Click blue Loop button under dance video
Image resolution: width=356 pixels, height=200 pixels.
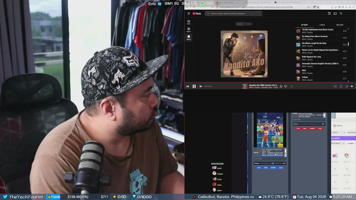(281, 167)
